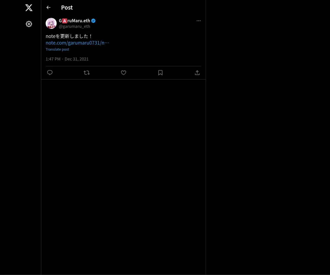Image resolution: width=330 pixels, height=275 pixels.
Task: Open the note.com/garumaru0731 link
Action: (77, 43)
